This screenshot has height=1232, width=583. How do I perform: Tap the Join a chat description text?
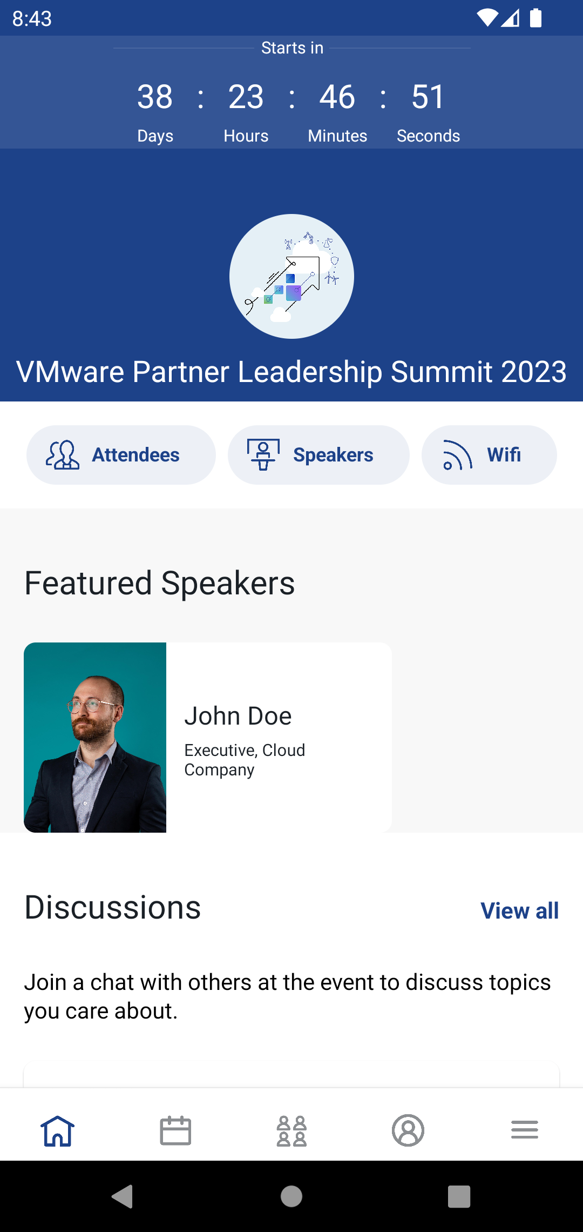[287, 996]
